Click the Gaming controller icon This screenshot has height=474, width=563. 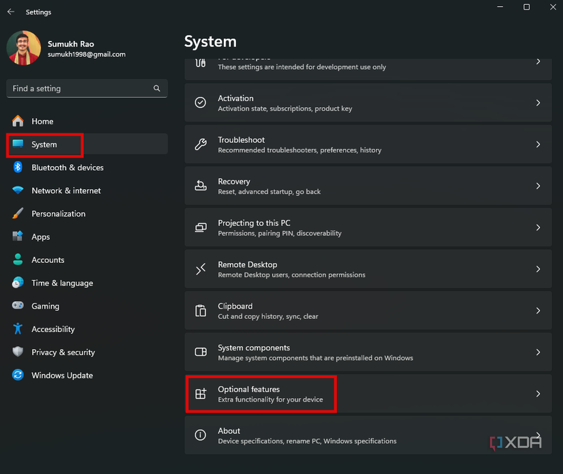18,305
